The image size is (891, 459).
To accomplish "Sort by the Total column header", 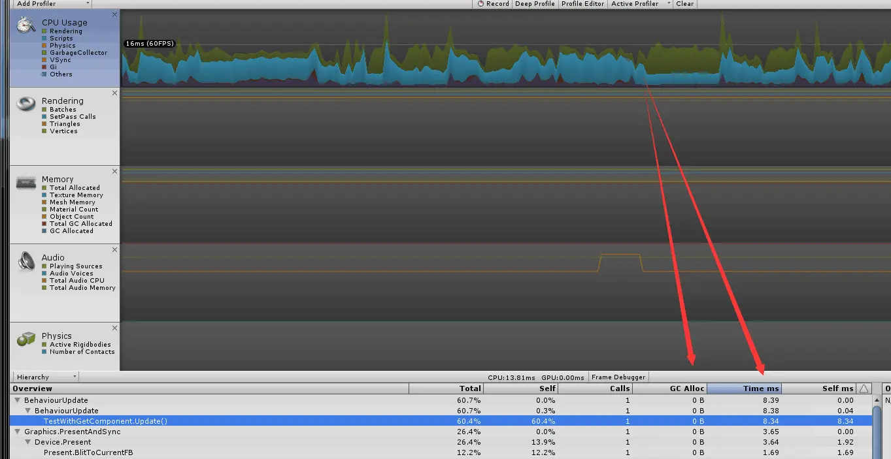I will pyautogui.click(x=446, y=388).
